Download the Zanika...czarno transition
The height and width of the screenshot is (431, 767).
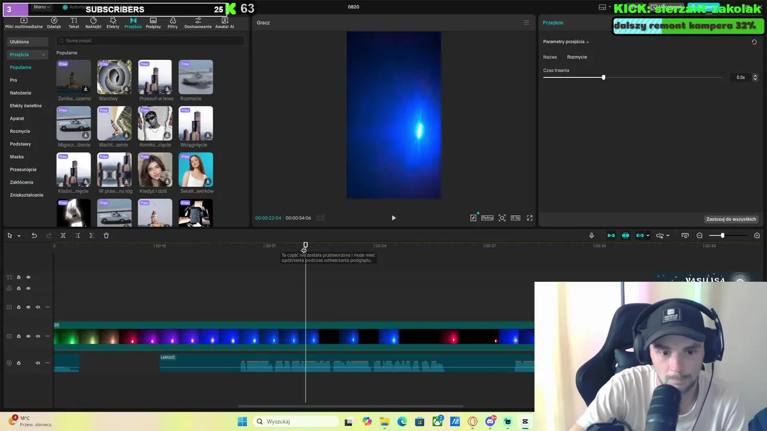coord(85,89)
